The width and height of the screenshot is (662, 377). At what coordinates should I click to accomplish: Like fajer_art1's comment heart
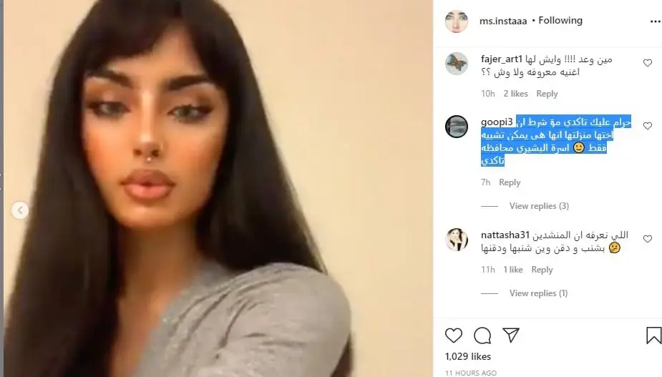(648, 63)
